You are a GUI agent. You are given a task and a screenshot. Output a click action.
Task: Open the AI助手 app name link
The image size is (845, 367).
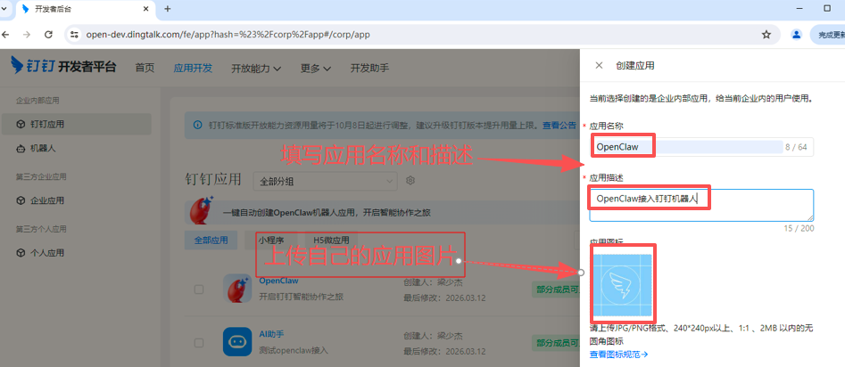pyautogui.click(x=273, y=334)
